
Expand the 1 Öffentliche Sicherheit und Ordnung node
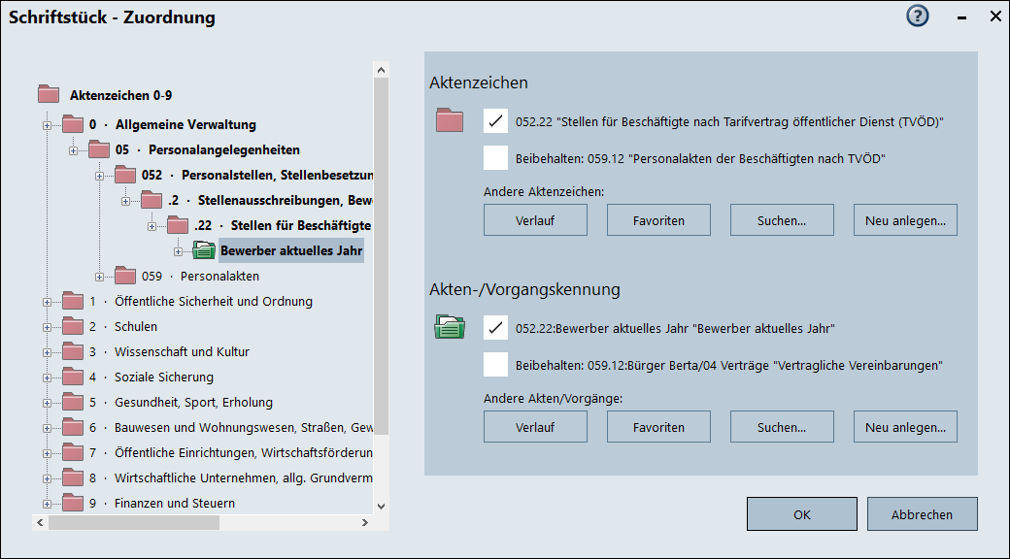tap(47, 302)
